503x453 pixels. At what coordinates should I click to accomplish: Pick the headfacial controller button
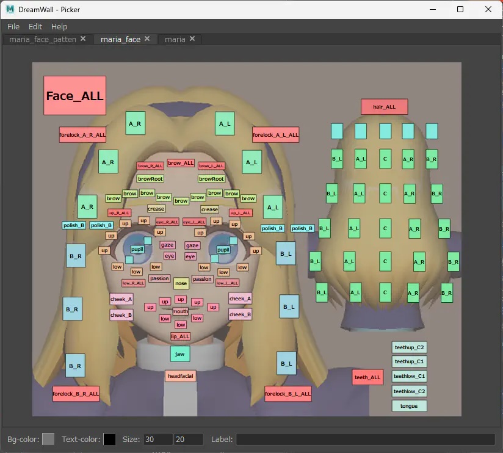[181, 376]
